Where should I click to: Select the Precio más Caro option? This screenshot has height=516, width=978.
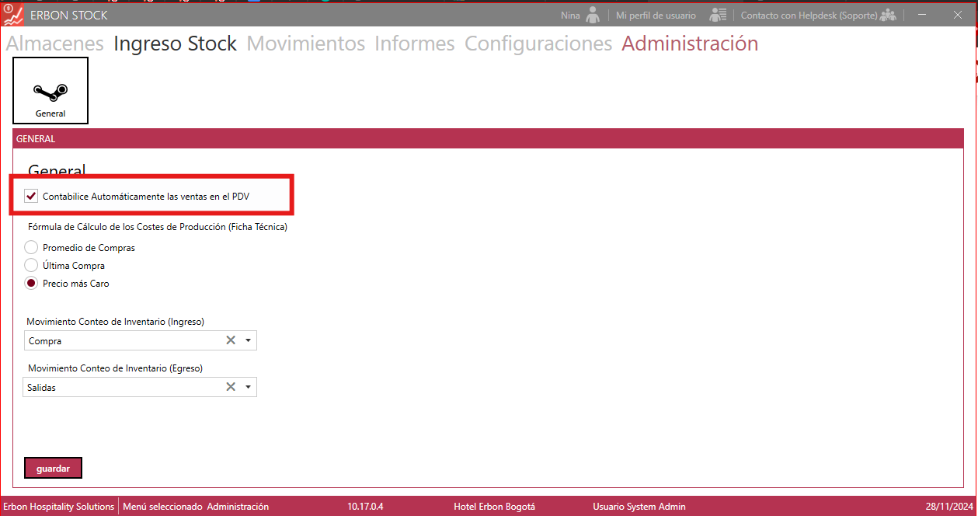click(x=31, y=284)
